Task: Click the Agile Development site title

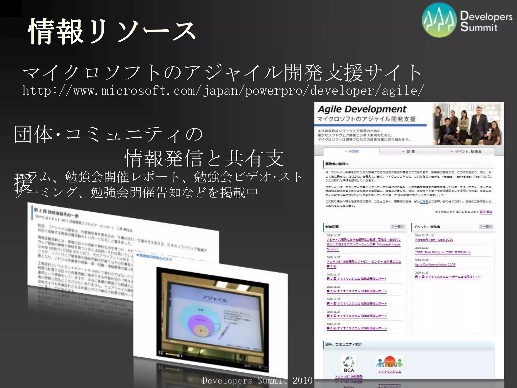Action: (x=362, y=109)
